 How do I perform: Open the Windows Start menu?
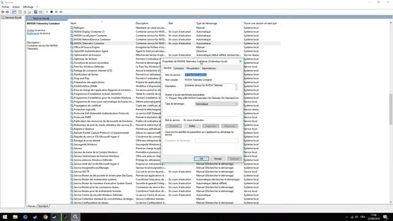[5, 217]
